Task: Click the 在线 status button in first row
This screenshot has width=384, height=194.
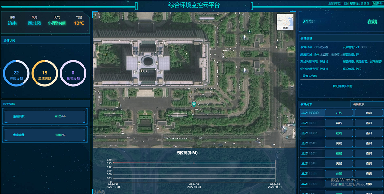Action: [x=339, y=113]
